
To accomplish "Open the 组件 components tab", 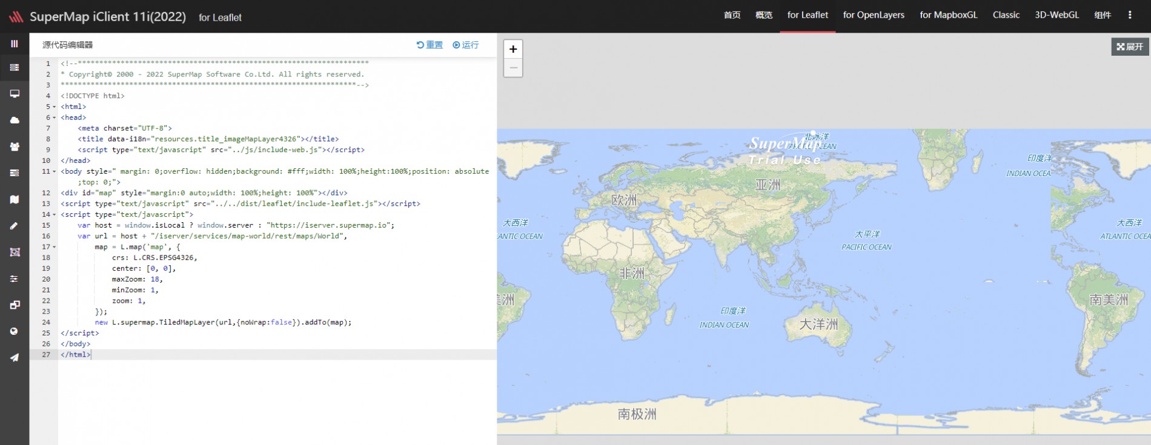I will (x=1103, y=15).
